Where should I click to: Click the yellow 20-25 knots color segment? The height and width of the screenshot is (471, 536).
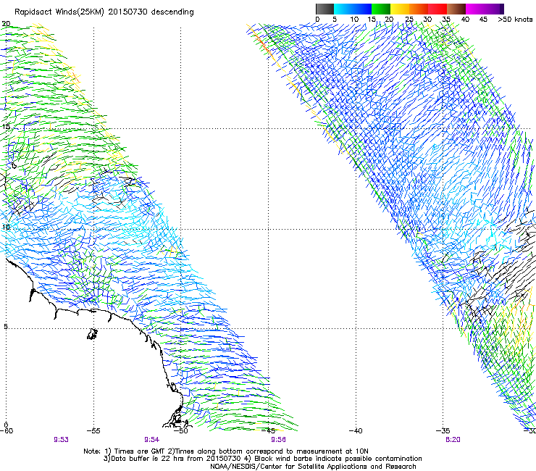tap(400, 9)
